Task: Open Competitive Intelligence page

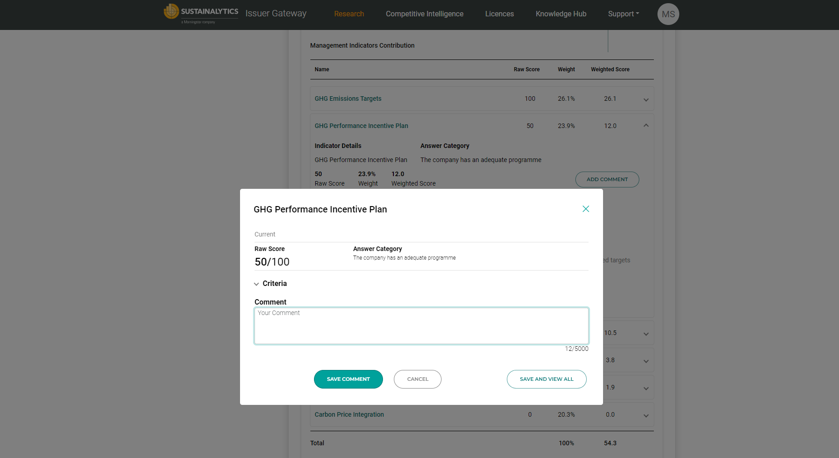Action: (x=424, y=14)
